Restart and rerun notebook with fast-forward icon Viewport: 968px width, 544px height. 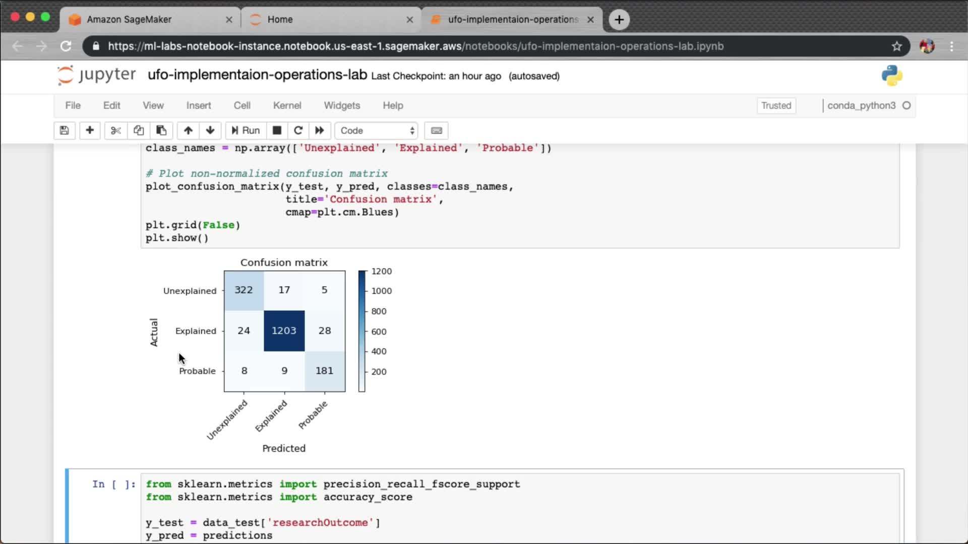click(320, 130)
